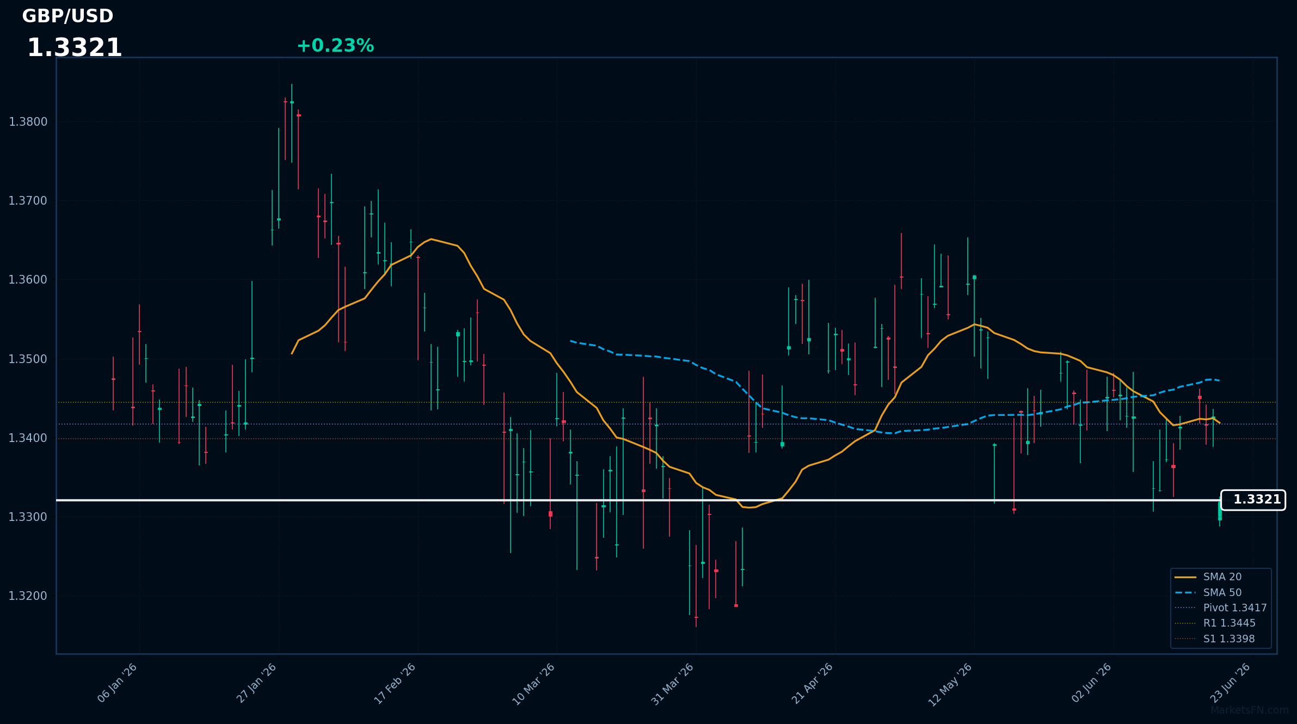Click the +0.23% change value
Viewport: 1297px width, 724px height.
(x=335, y=46)
